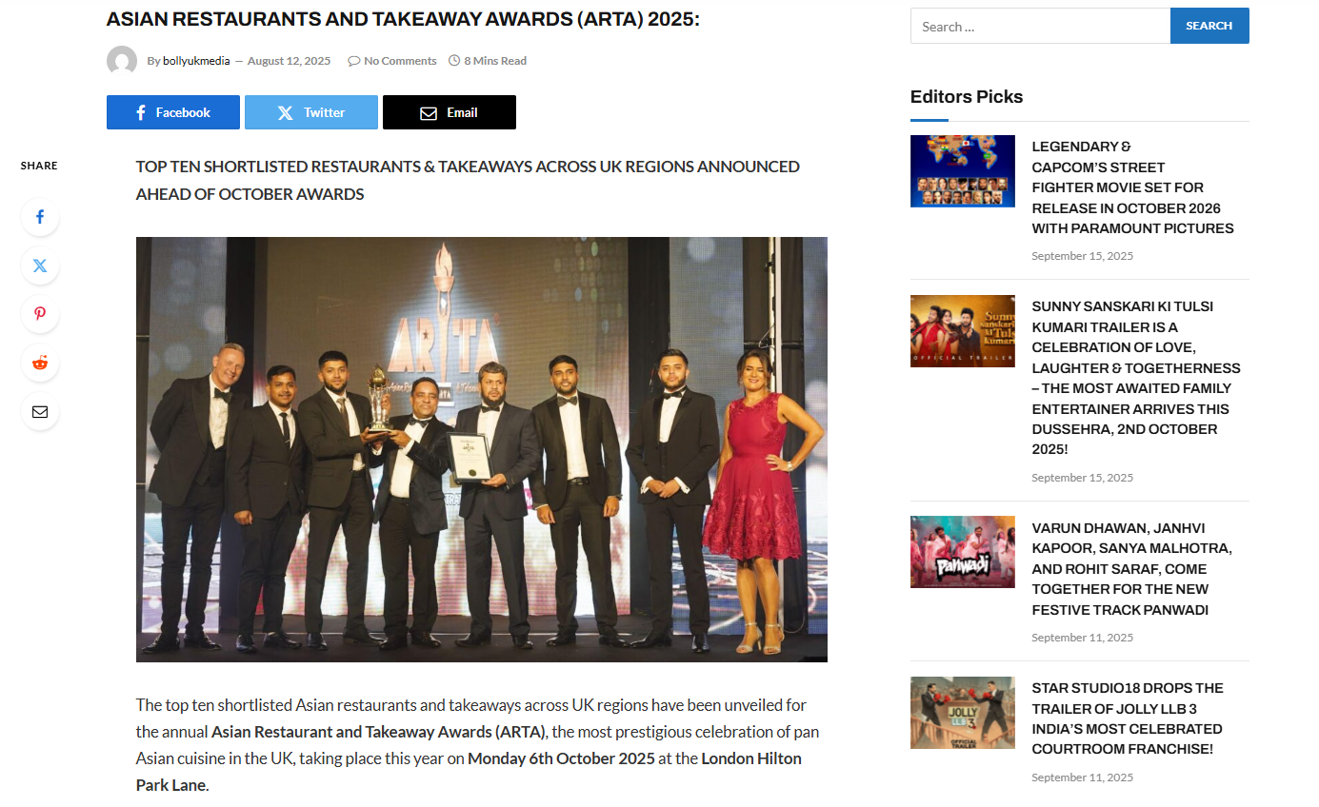This screenshot has height=807, width=1319.
Task: Click the ARTA awards stage photo
Action: pyautogui.click(x=481, y=449)
